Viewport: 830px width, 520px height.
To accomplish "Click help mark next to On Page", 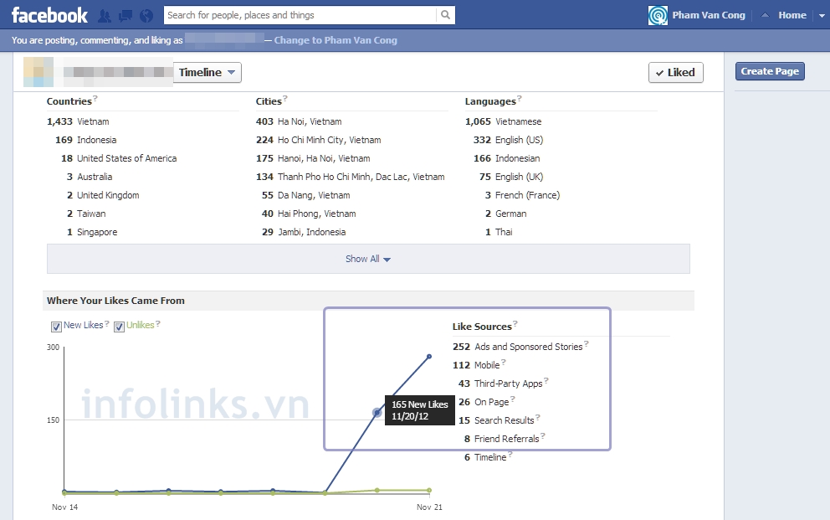I will pos(512,399).
